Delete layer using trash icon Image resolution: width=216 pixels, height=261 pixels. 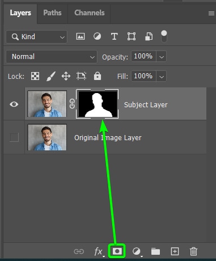[193, 251]
